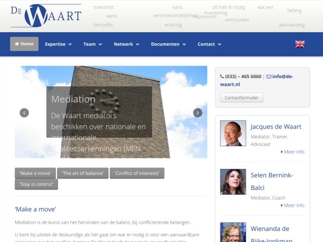Click the Home menu button
Viewport: 323px width, 242px height.
pos(24,44)
